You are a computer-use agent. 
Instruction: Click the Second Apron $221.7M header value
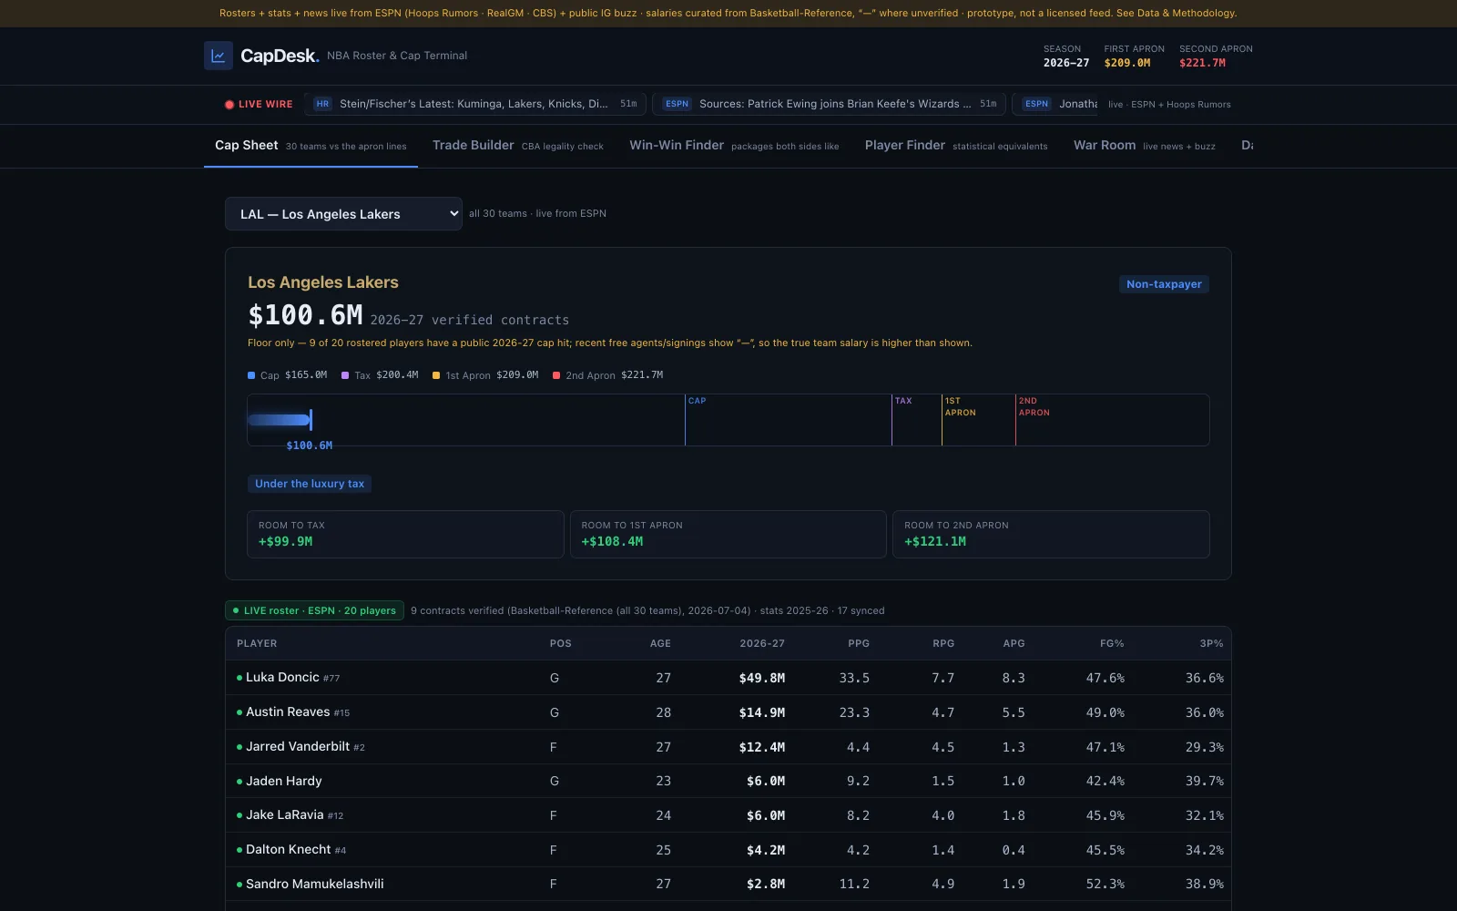pyautogui.click(x=1202, y=63)
